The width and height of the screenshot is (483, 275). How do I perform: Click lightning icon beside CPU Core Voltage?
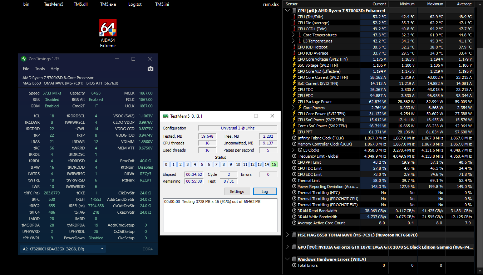(x=294, y=59)
